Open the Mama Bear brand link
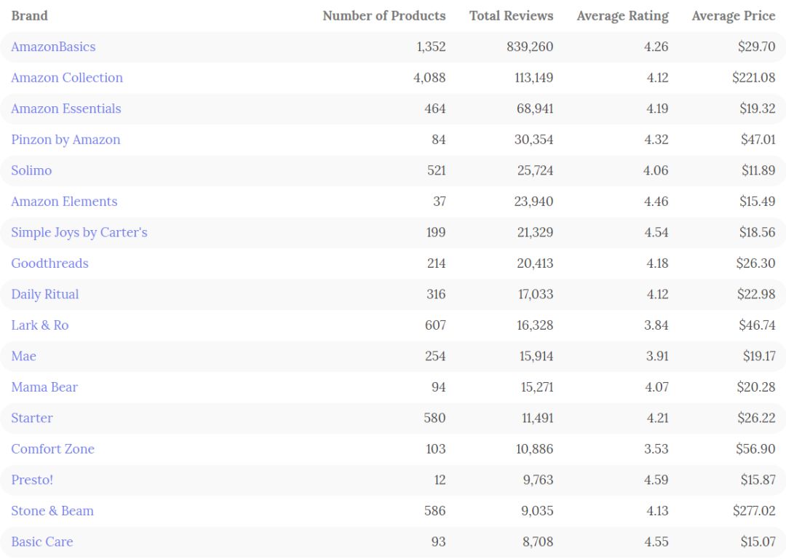 point(44,387)
